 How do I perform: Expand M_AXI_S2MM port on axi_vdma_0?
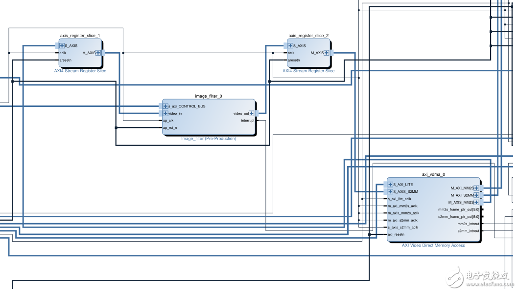tap(476, 195)
